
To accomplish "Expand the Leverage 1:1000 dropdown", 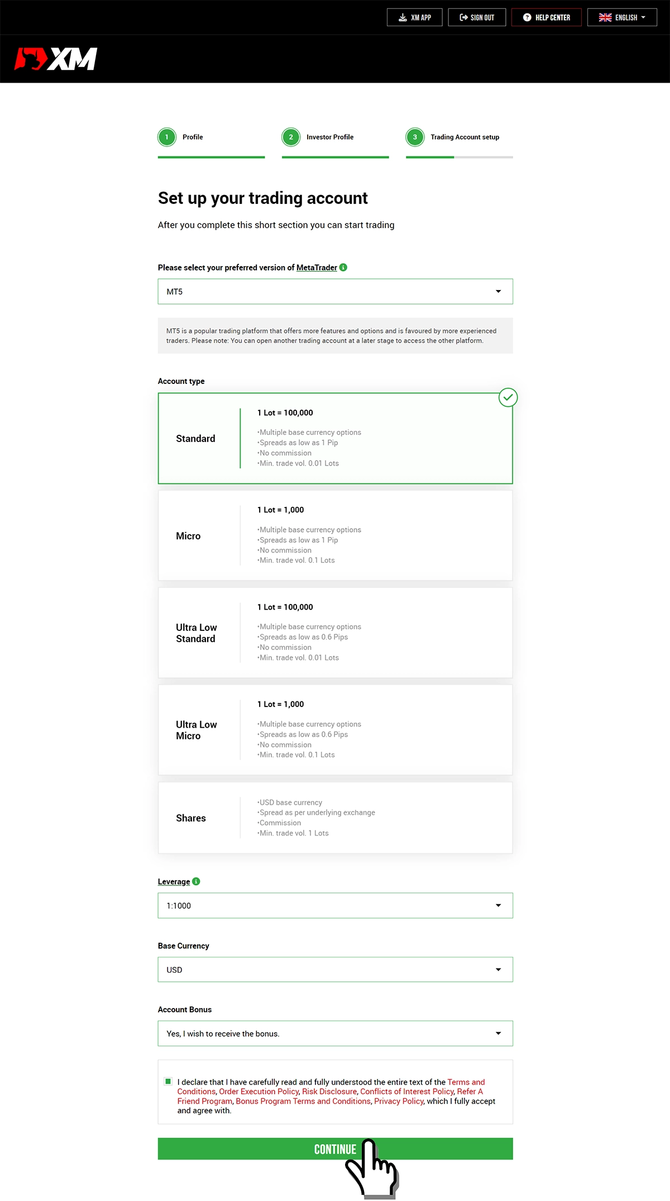I will (335, 905).
